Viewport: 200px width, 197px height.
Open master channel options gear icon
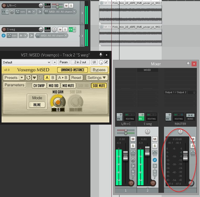pos(191,183)
